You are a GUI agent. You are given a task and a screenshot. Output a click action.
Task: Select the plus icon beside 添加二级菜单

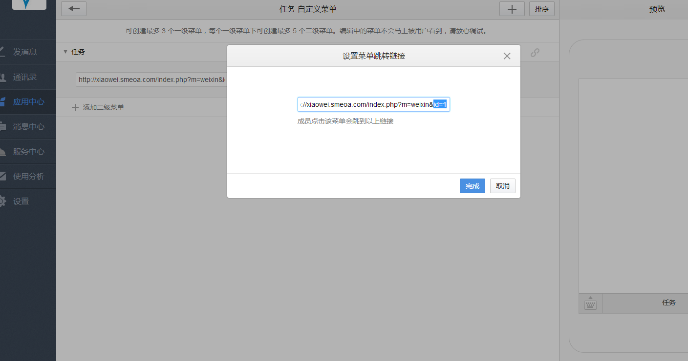[75, 107]
